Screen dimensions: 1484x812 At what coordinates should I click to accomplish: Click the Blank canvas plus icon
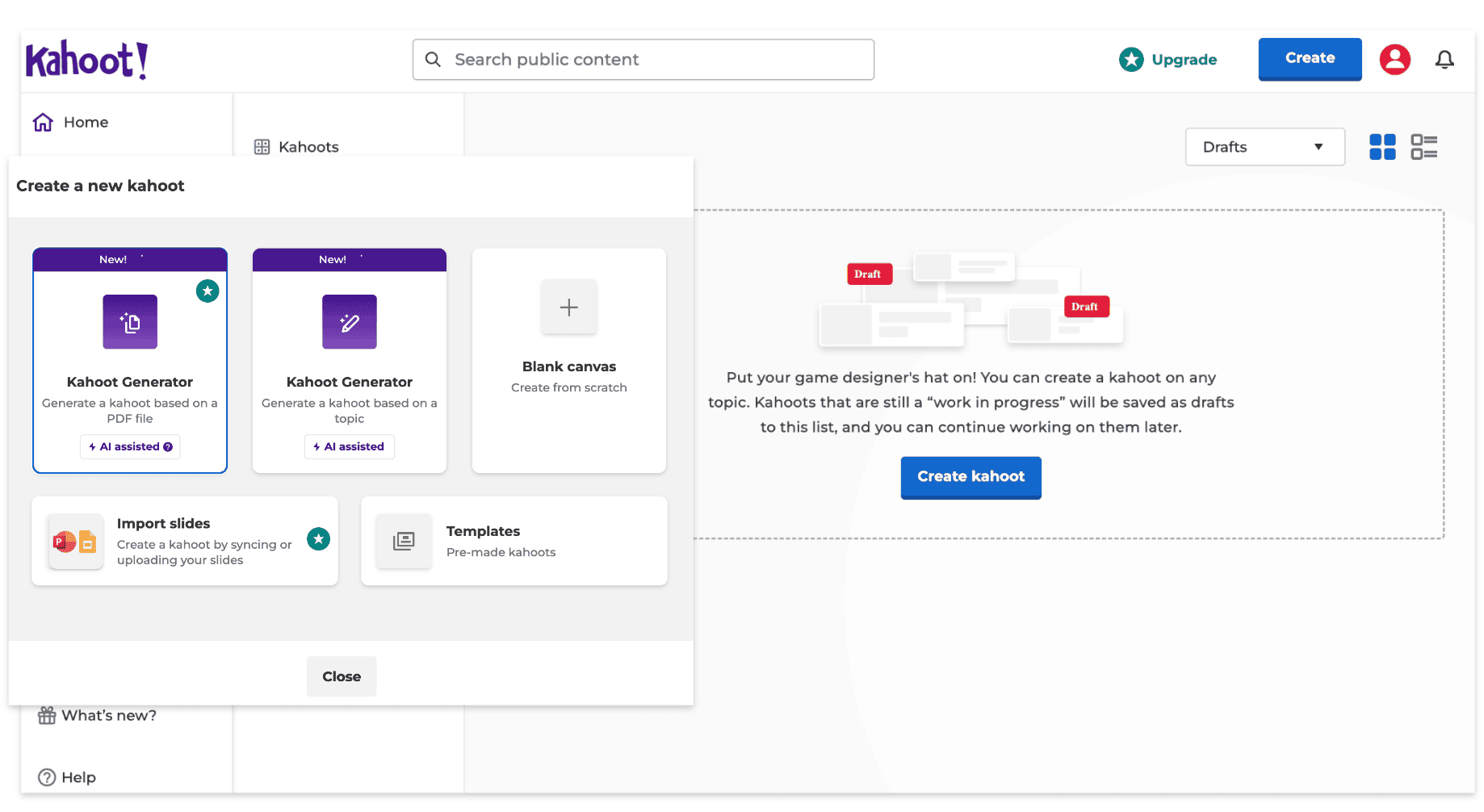569,308
